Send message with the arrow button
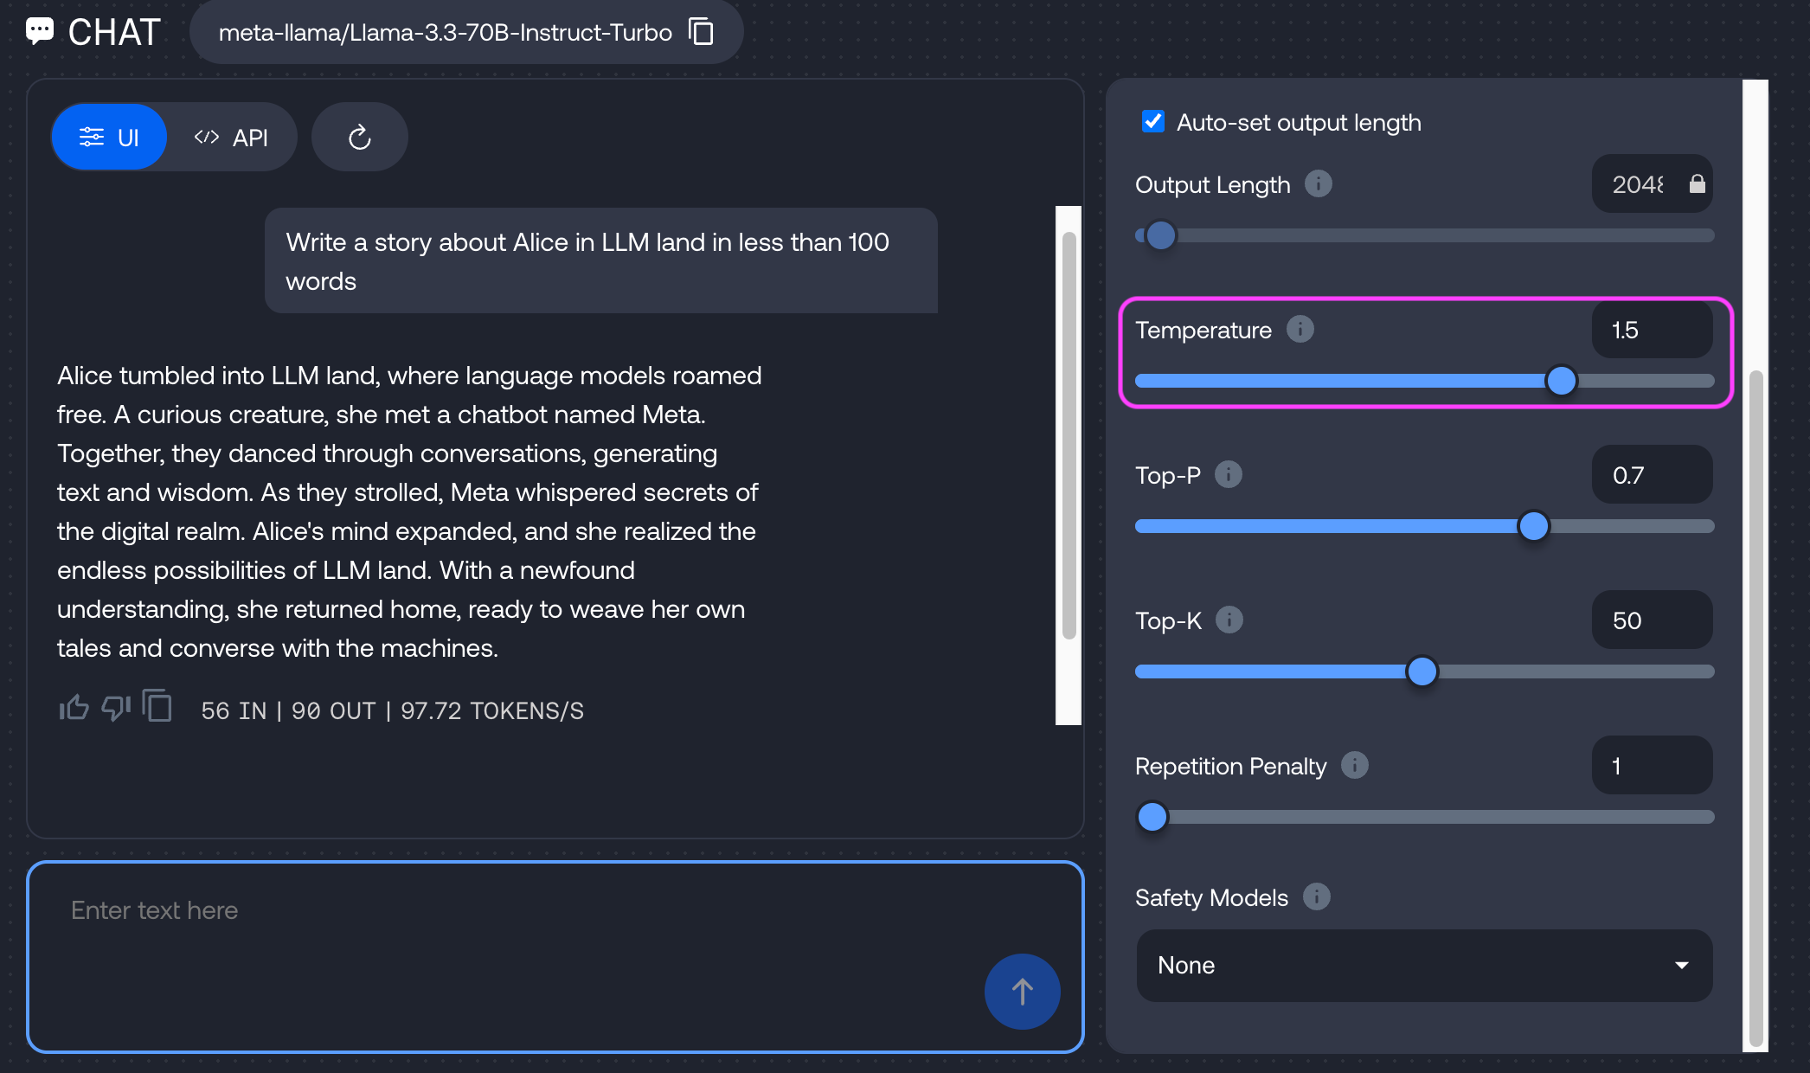This screenshot has height=1073, width=1810. (1022, 991)
